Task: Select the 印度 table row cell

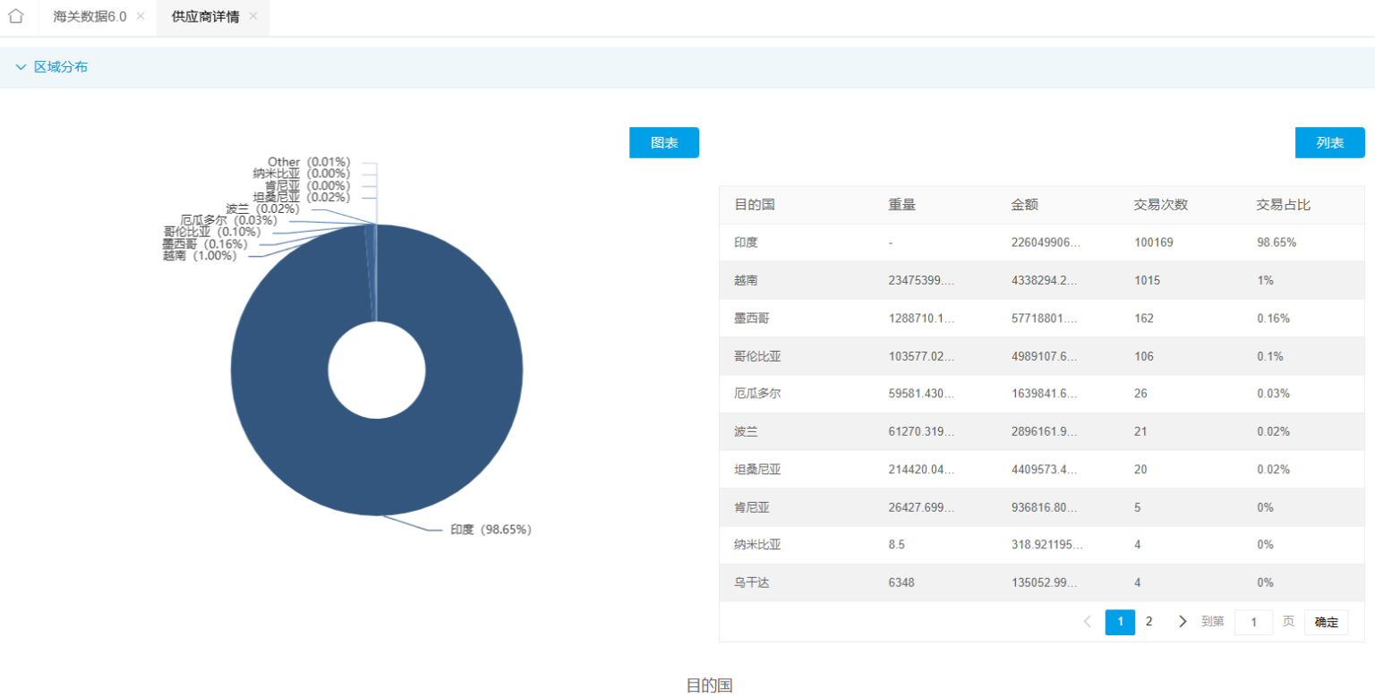Action: coord(746,242)
